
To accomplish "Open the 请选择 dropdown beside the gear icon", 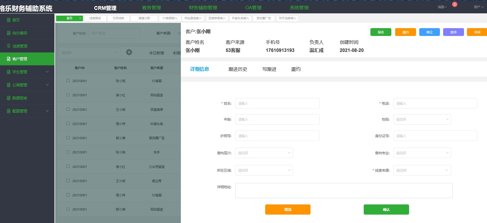I will pyautogui.click(x=90, y=52).
